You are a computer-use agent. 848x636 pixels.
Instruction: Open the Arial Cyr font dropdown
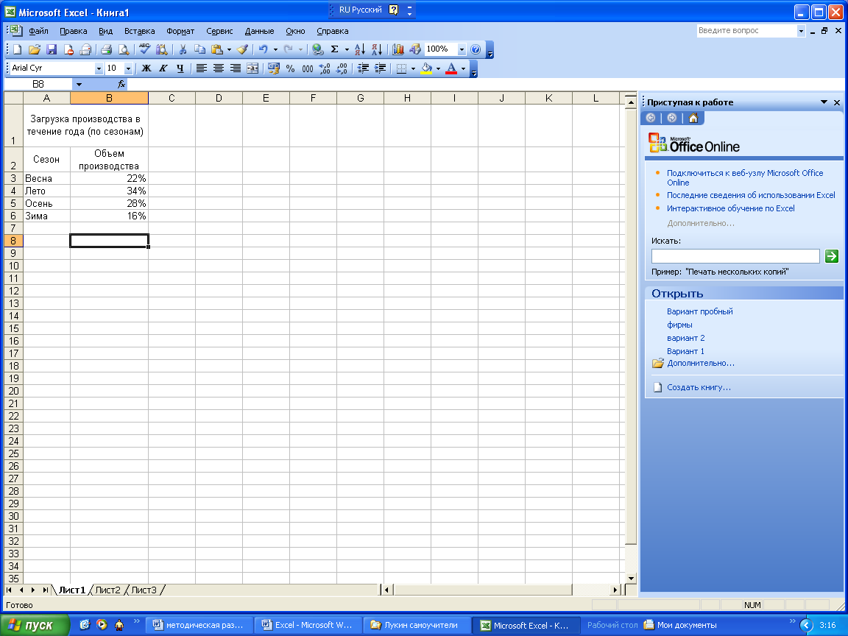tap(99, 68)
